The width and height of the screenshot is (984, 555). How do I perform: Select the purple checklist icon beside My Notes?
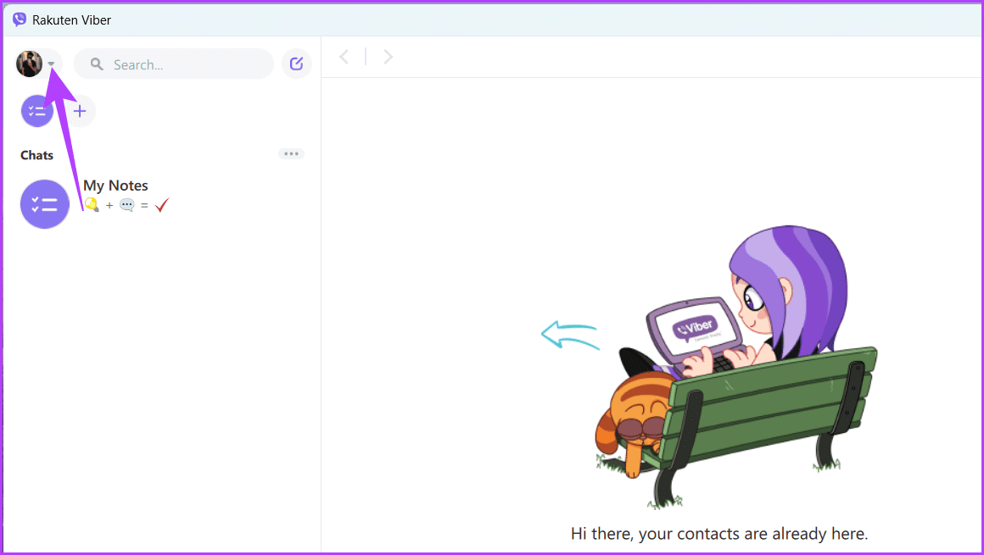click(44, 203)
